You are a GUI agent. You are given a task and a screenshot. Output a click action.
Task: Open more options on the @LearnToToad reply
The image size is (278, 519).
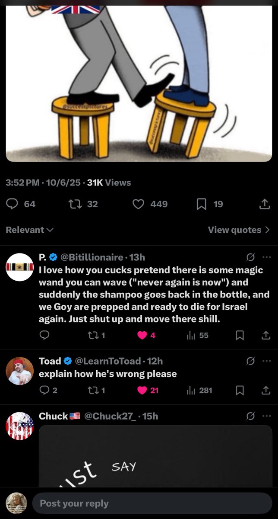pos(267,361)
